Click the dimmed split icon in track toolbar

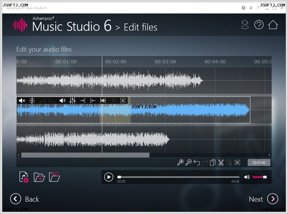pyautogui.click(x=113, y=100)
